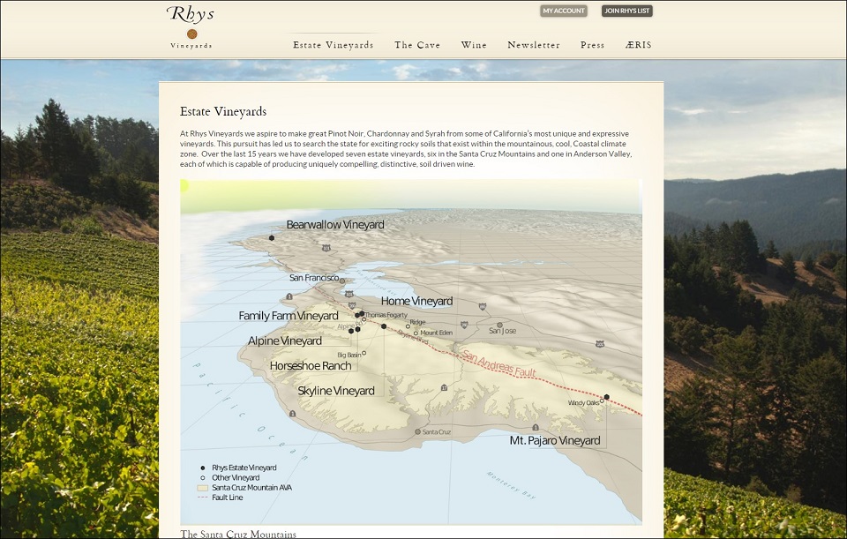Click the San Francisco city marker
This screenshot has height=539, width=847.
click(x=342, y=281)
